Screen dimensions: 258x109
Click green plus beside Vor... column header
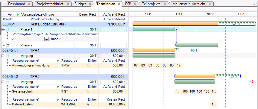[x=18, y=14]
